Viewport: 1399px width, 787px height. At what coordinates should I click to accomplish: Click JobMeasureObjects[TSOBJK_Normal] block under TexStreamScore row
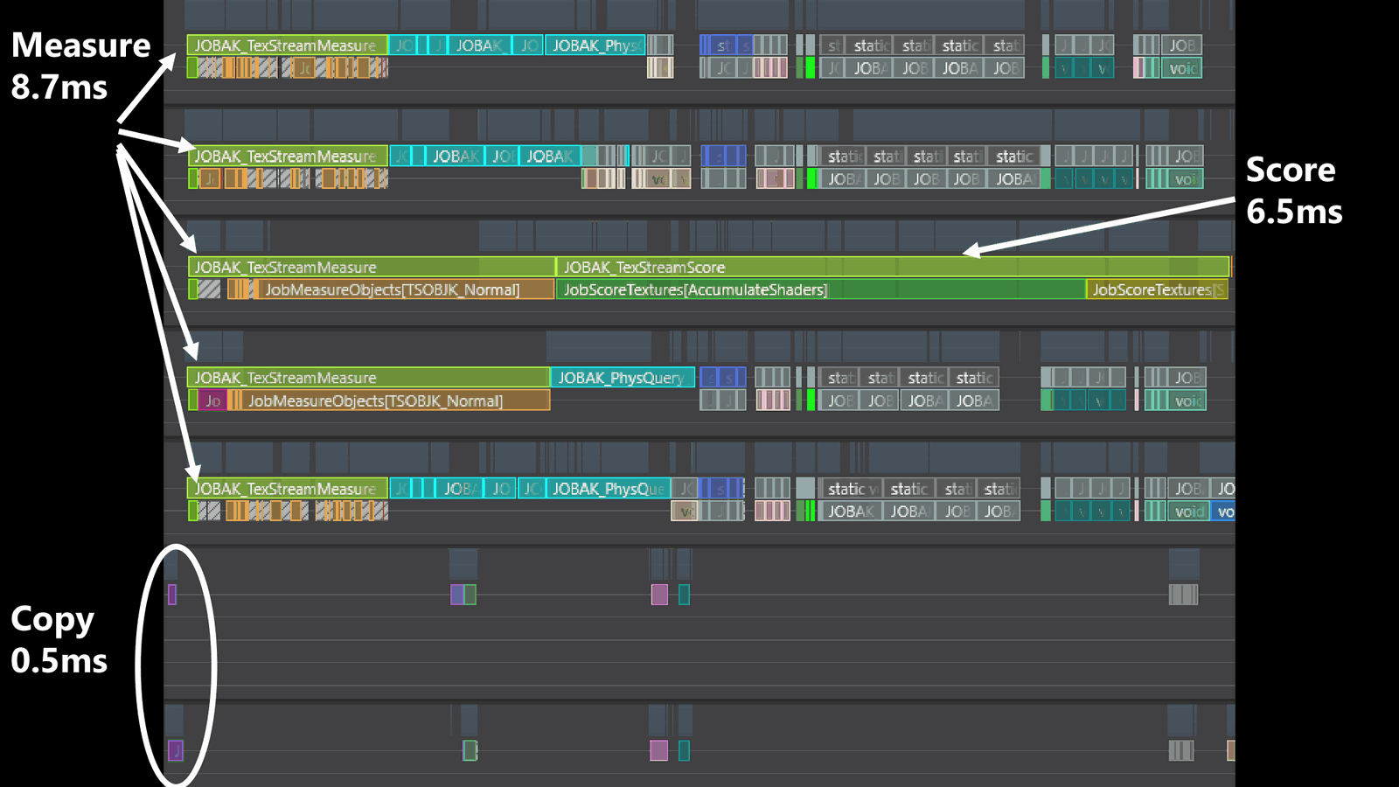point(406,289)
